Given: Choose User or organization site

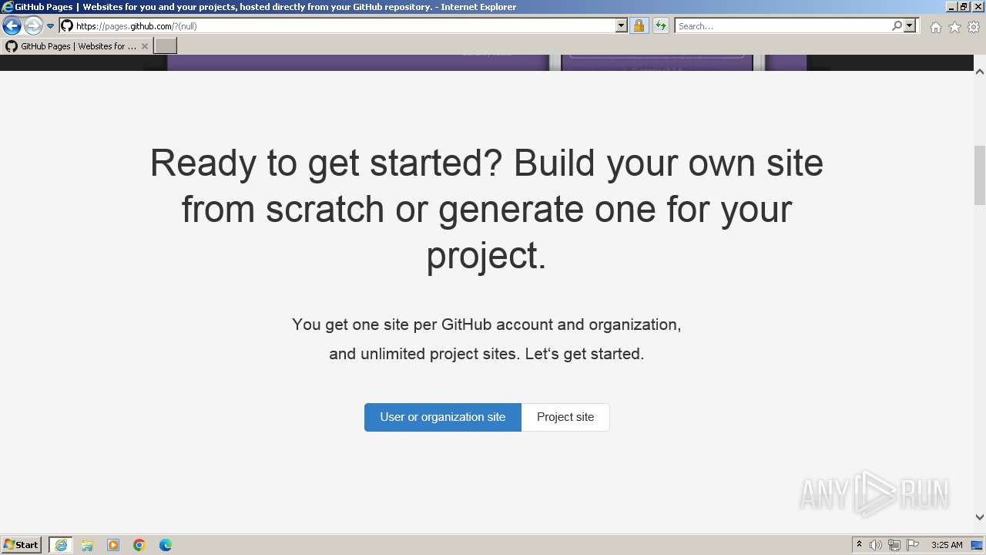Looking at the screenshot, I should coord(443,417).
